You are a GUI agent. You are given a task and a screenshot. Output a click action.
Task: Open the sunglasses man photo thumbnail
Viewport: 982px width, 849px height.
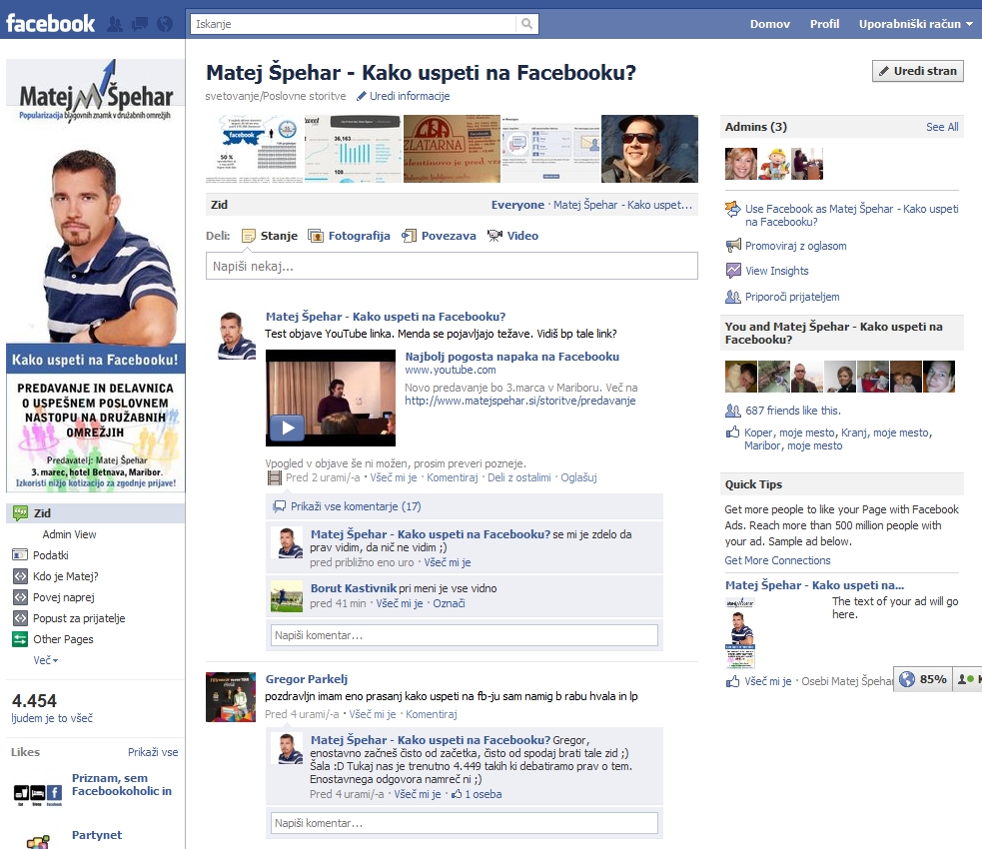[x=649, y=149]
